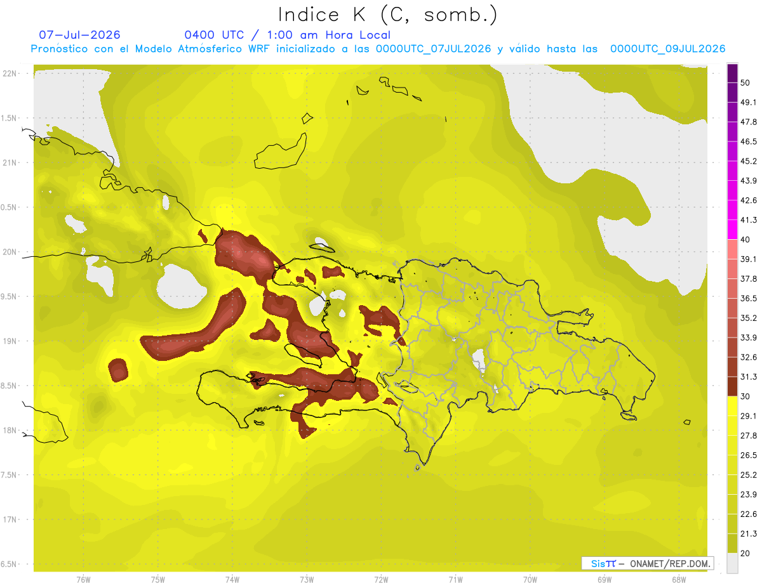The image size is (762, 588).
Task: Click the "23.9" color scale value
Action: click(749, 494)
